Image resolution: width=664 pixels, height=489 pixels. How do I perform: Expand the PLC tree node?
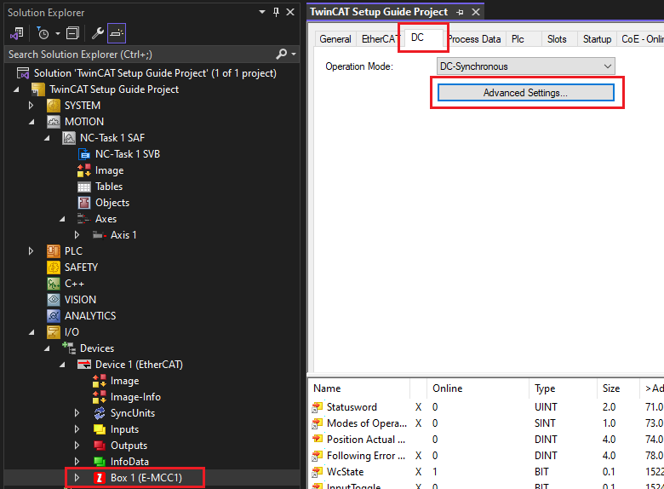click(31, 250)
